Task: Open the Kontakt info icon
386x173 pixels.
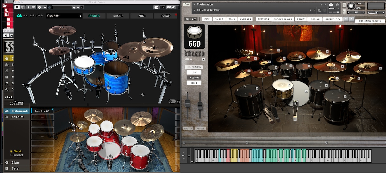Action: [337, 5]
